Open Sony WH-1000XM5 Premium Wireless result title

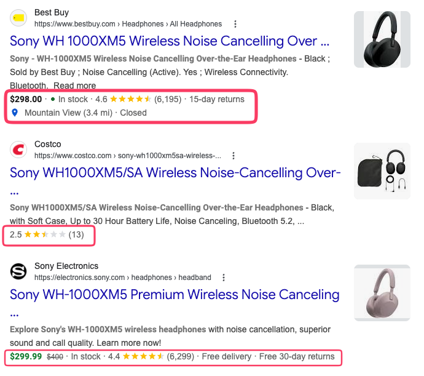(x=175, y=295)
